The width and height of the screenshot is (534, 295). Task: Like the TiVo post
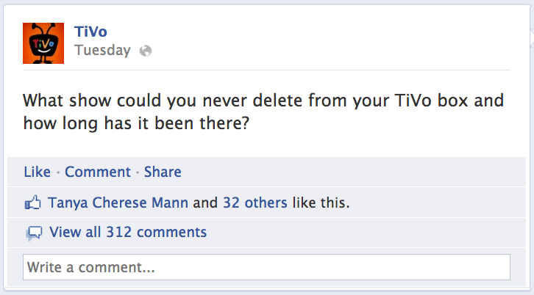pyautogui.click(x=37, y=172)
